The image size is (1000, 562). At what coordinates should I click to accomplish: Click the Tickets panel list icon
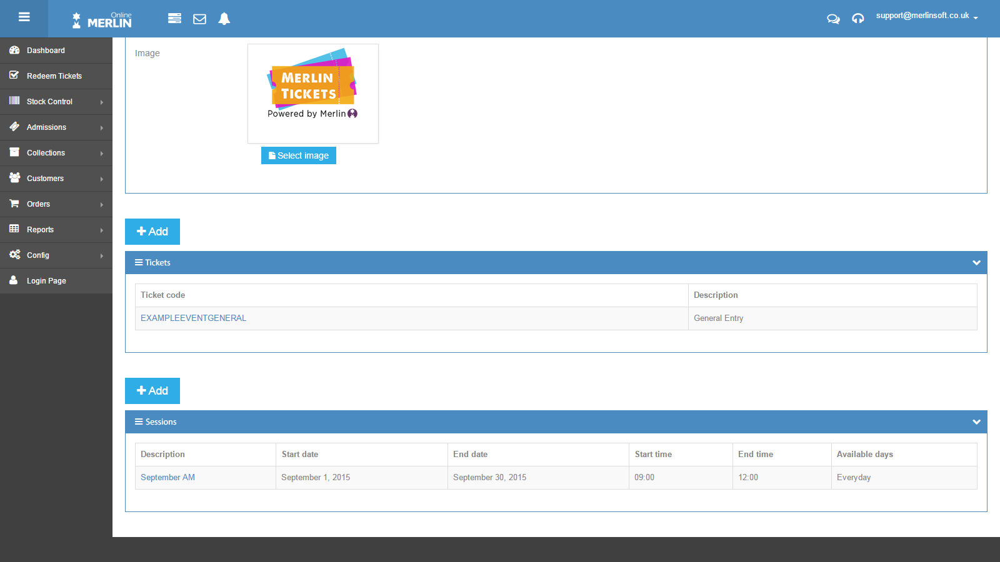139,262
